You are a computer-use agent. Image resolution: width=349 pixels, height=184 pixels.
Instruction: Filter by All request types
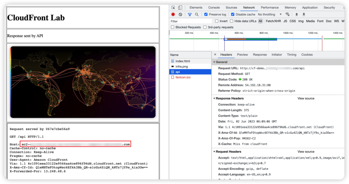(x=260, y=21)
